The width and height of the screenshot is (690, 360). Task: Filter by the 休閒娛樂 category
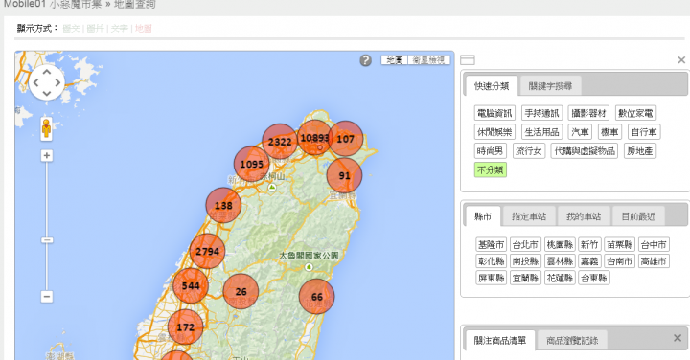(494, 132)
